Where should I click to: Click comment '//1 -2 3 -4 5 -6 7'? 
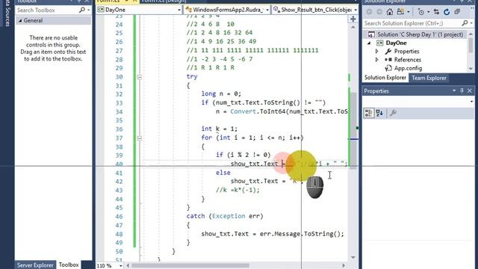coord(220,59)
